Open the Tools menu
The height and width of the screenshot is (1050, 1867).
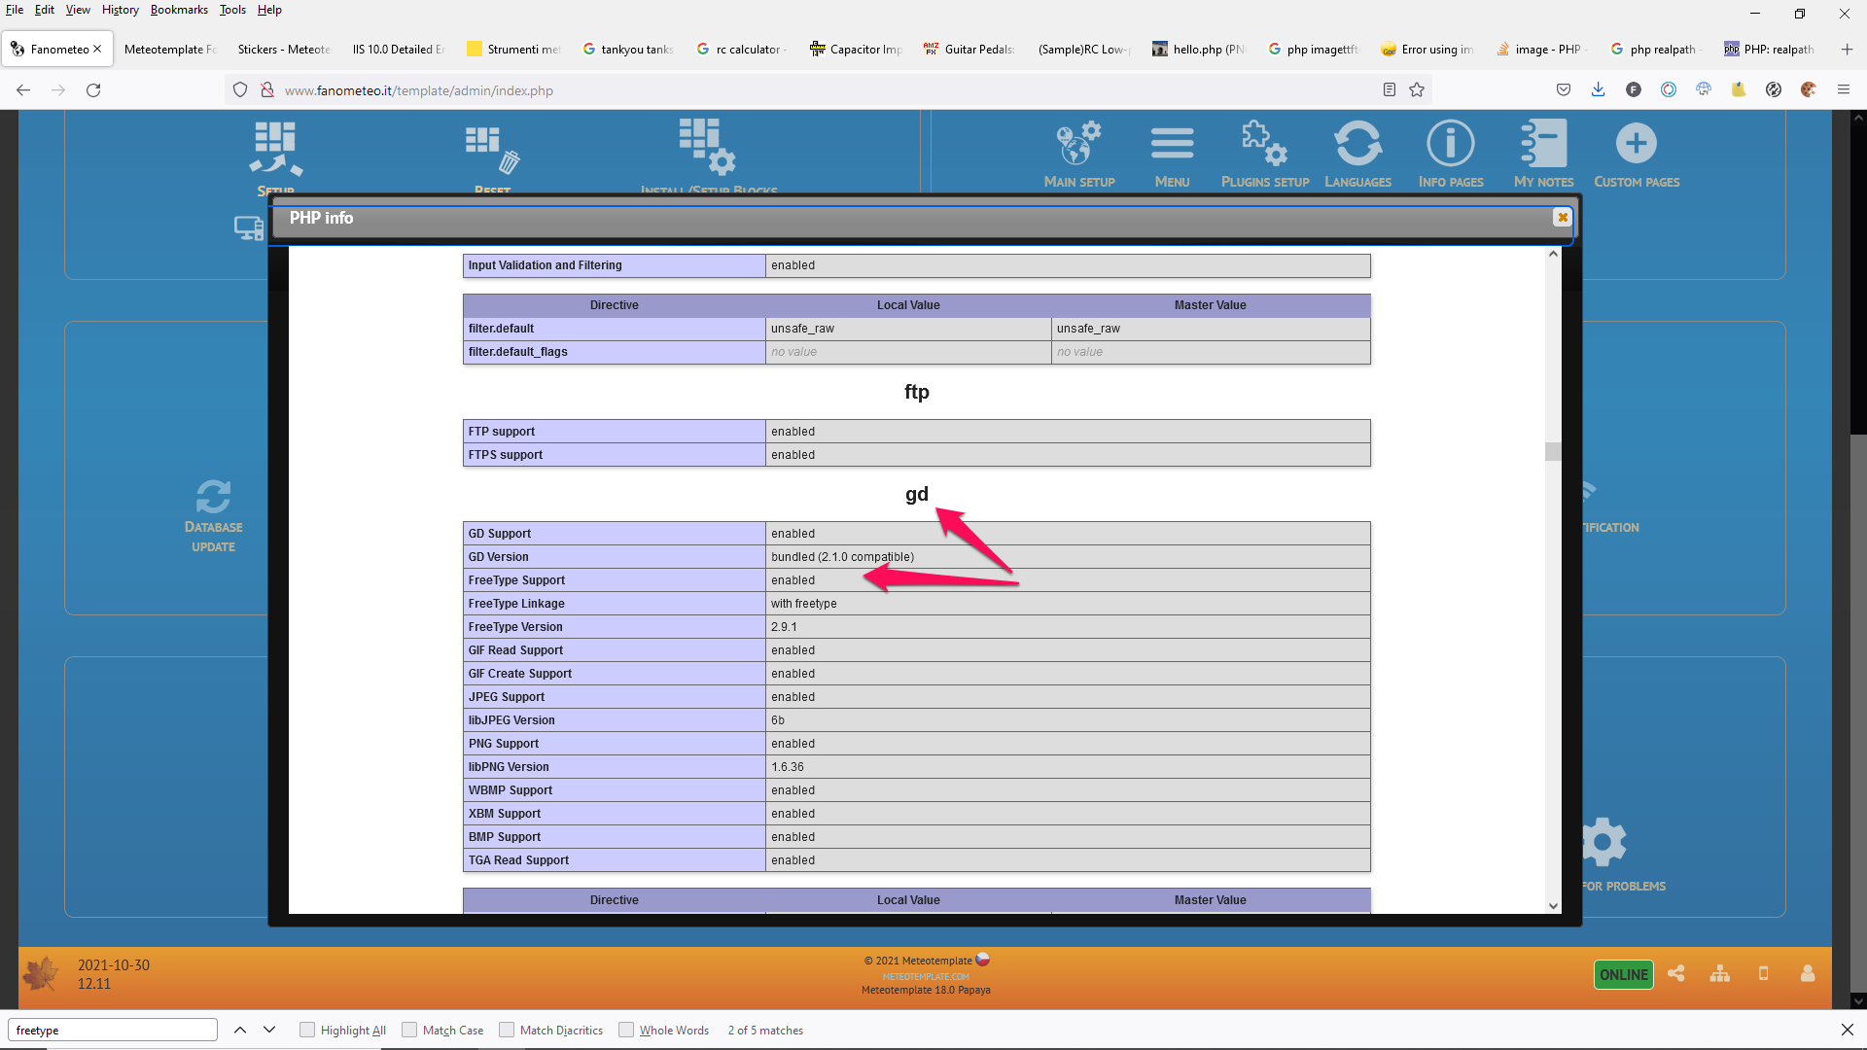[232, 10]
